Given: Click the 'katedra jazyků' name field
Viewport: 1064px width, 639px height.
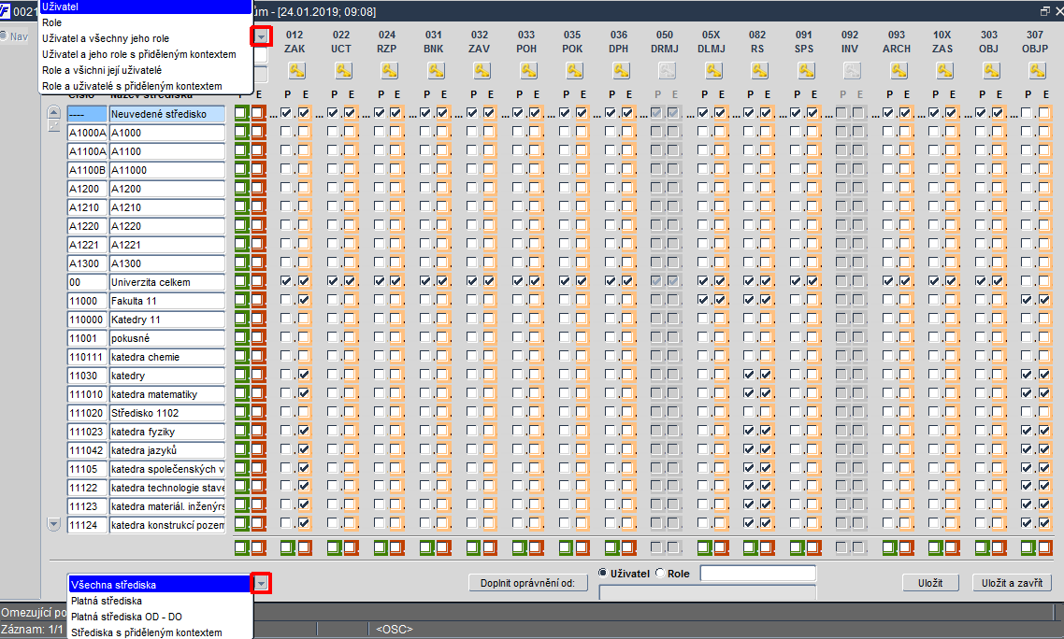Looking at the screenshot, I should (x=167, y=450).
